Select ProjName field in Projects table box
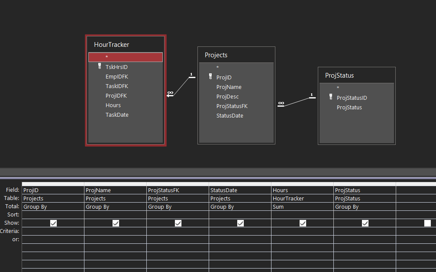 pos(236,87)
